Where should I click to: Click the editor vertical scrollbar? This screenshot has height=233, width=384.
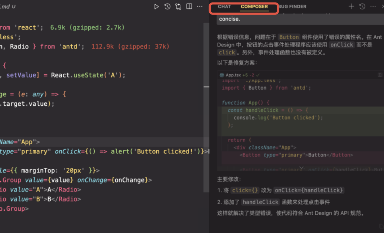[x=206, y=107]
